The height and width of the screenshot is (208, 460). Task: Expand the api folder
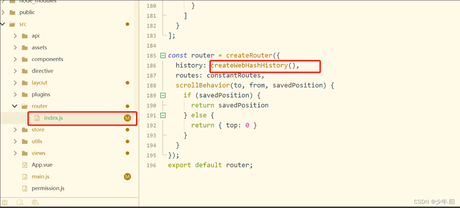(x=15, y=35)
